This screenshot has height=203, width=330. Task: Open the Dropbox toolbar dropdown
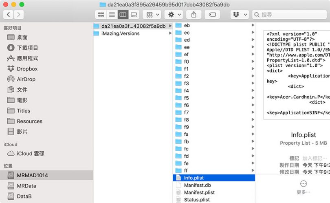point(239,15)
